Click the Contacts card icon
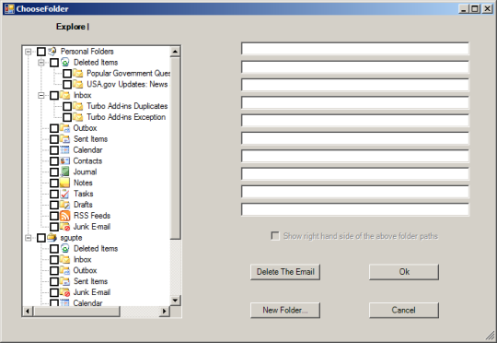Screen dimensions: 497x343 pyautogui.click(x=65, y=160)
